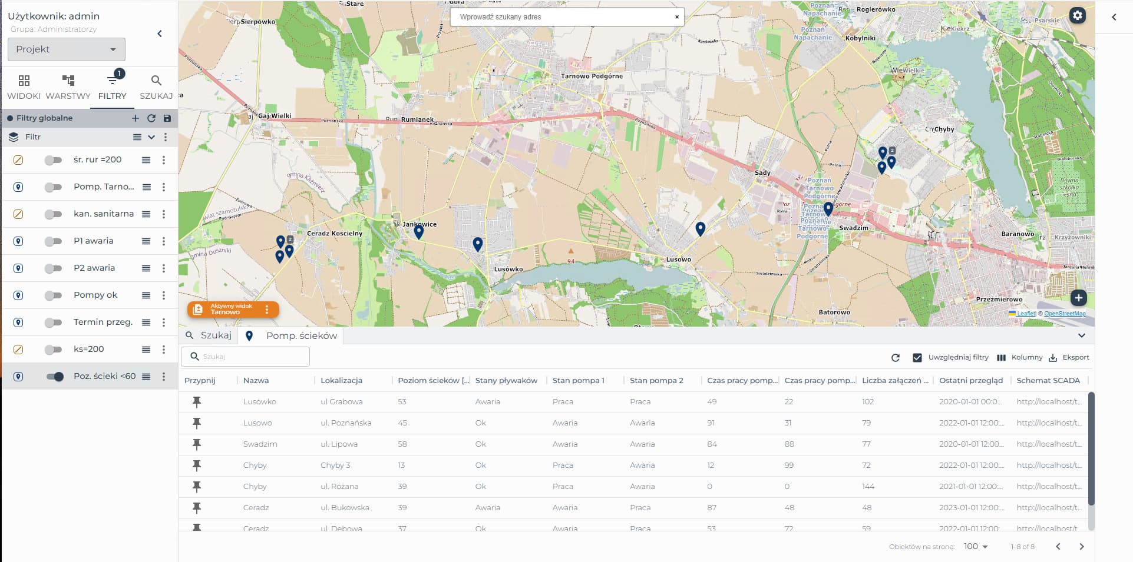Click round plus button on map corner
This screenshot has height=562, width=1133.
coord(1078,298)
